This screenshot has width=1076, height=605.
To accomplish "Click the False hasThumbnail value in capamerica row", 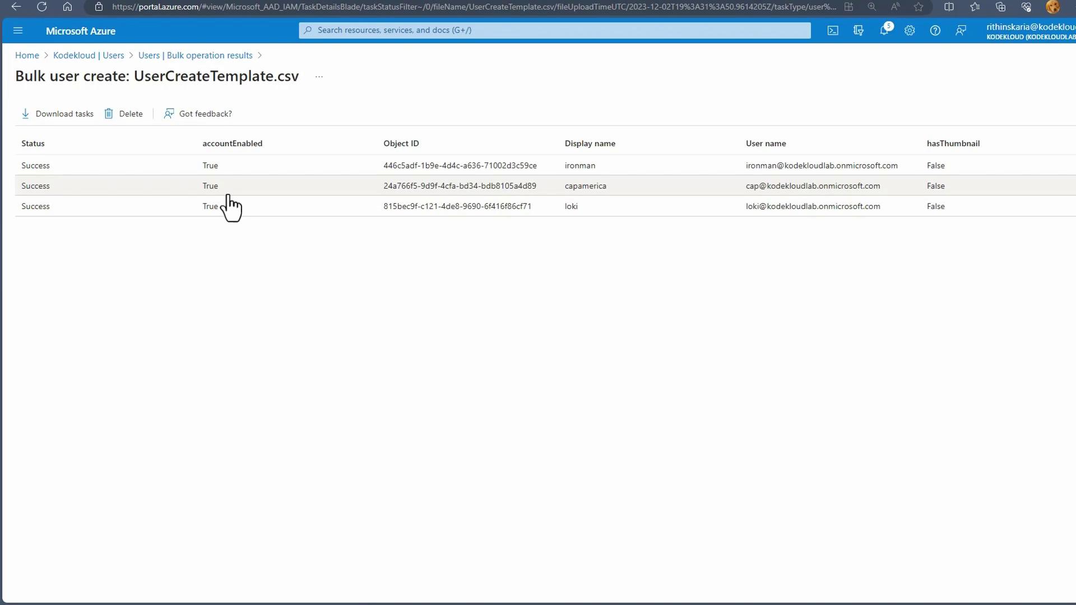I will pos(935,186).
